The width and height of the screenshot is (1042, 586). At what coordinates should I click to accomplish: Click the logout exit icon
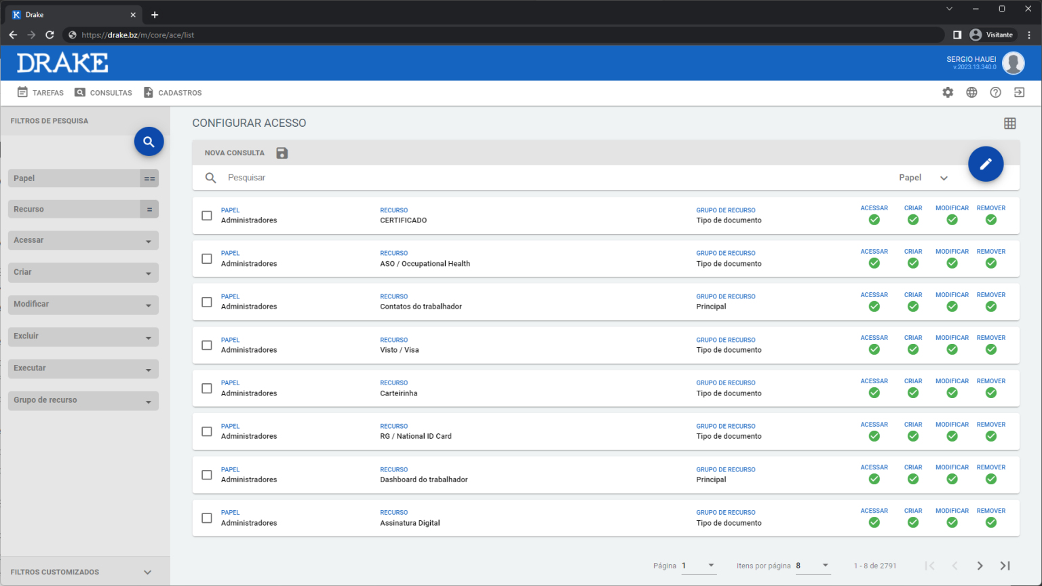tap(1019, 93)
